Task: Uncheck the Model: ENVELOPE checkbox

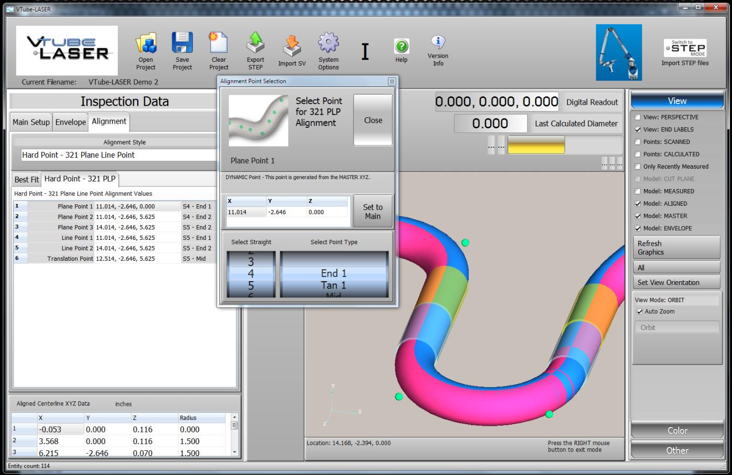Action: tap(638, 228)
